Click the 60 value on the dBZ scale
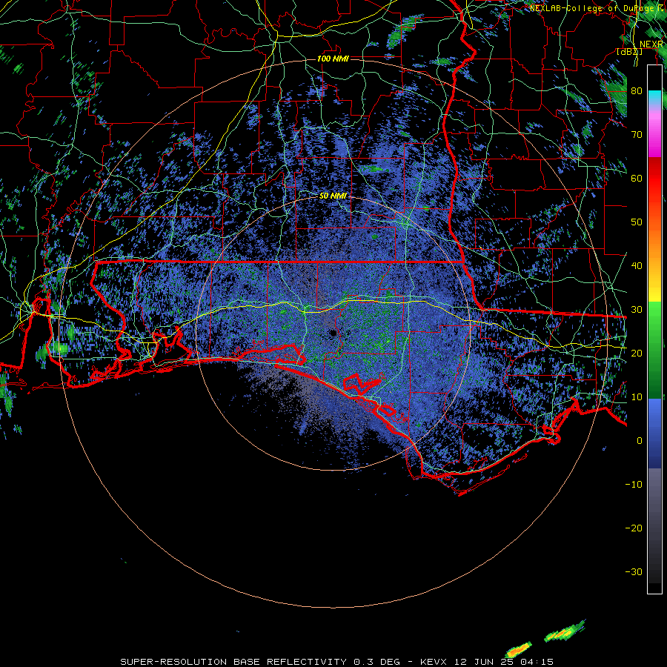 pyautogui.click(x=637, y=178)
